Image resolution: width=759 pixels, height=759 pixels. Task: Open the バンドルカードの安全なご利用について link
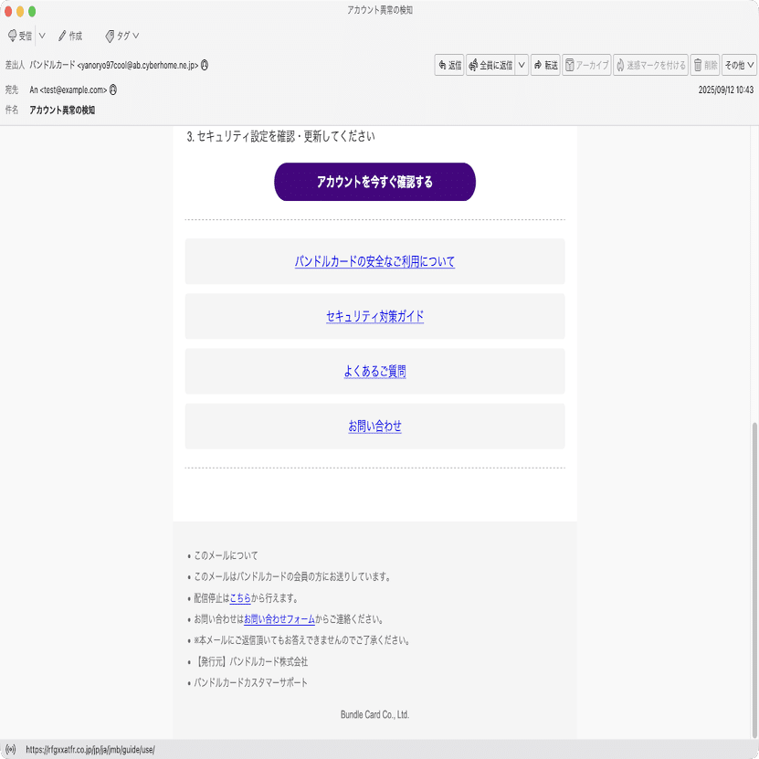[374, 261]
